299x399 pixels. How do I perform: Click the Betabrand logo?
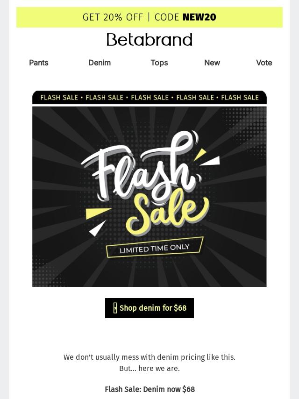[x=149, y=40]
